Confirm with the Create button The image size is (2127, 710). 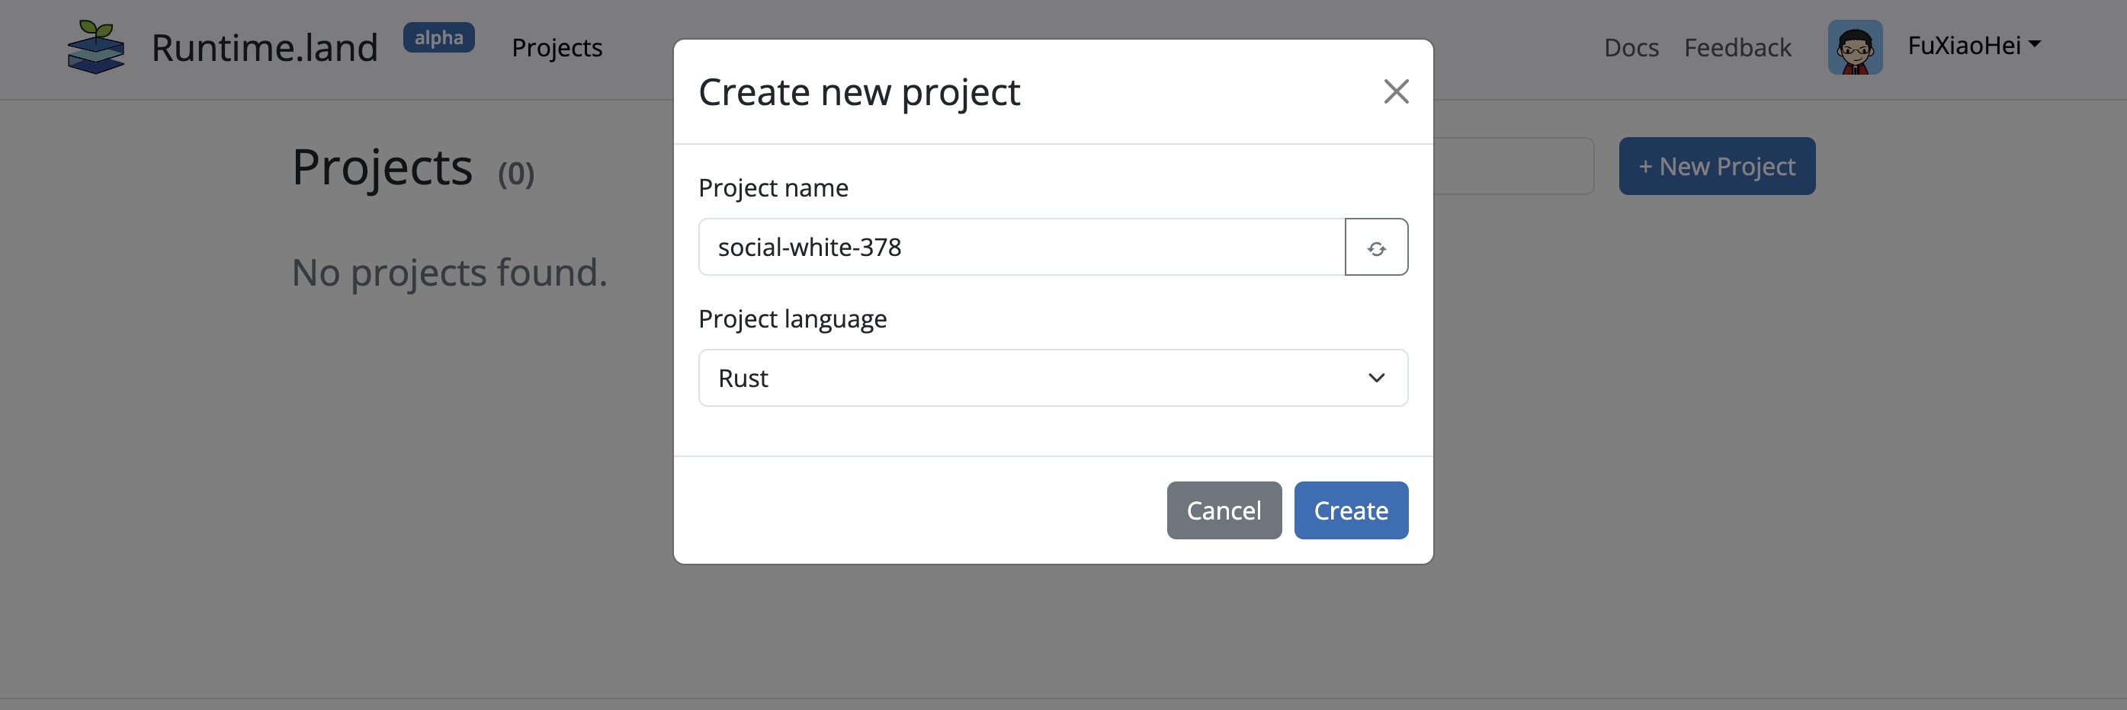click(1351, 510)
